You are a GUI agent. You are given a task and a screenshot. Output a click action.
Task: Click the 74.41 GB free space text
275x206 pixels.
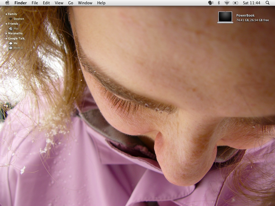(252, 20)
